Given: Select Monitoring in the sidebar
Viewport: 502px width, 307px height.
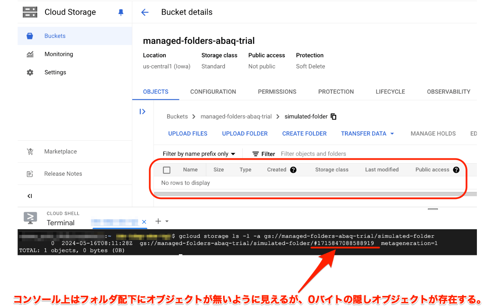Looking at the screenshot, I should [75, 54].
